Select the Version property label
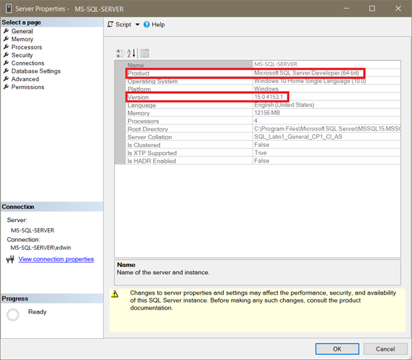This screenshot has height=360, width=412. [138, 97]
